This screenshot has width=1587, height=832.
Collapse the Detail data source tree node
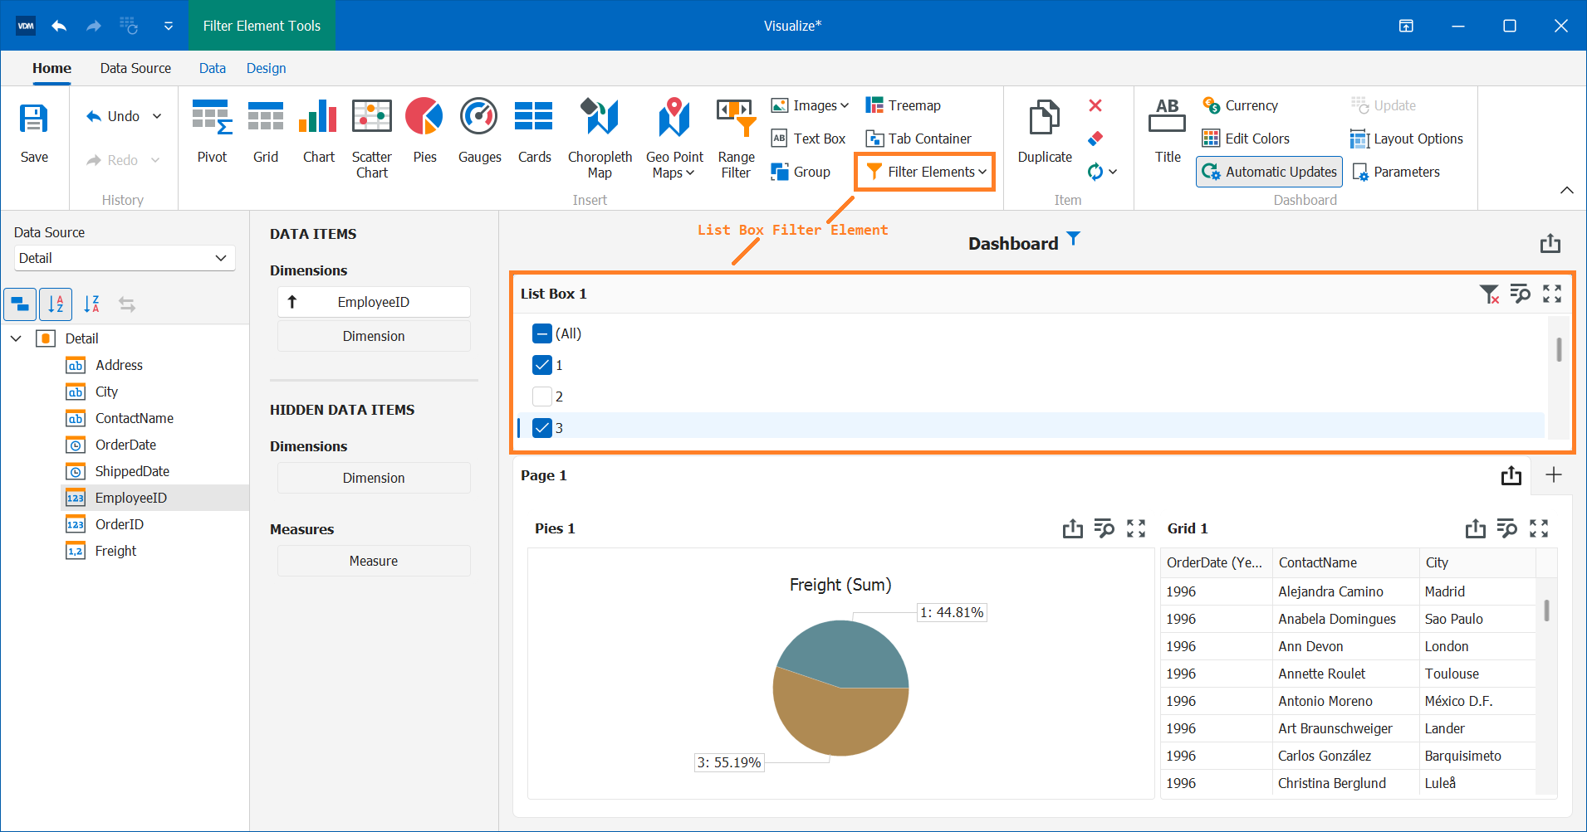pyautogui.click(x=16, y=338)
